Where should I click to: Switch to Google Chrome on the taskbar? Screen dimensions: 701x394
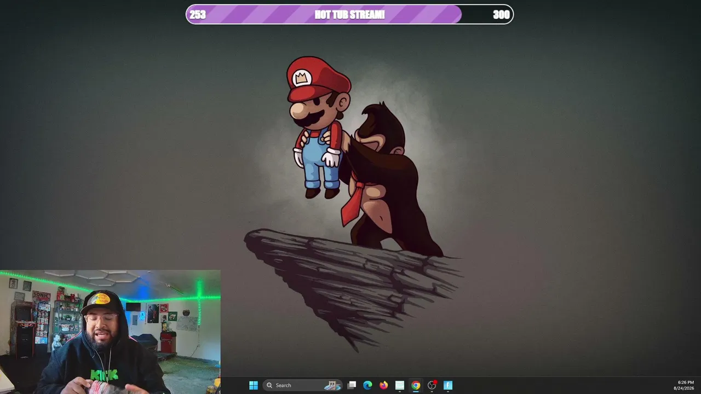416,385
